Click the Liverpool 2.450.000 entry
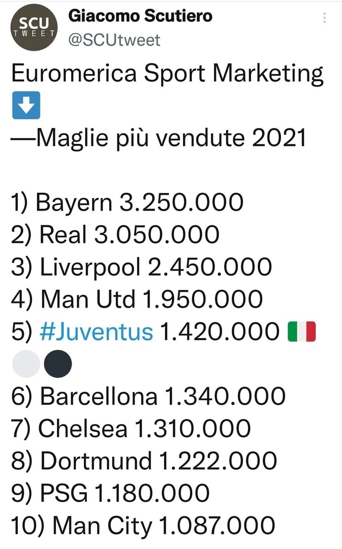The height and width of the screenshot is (549, 342). point(141,267)
